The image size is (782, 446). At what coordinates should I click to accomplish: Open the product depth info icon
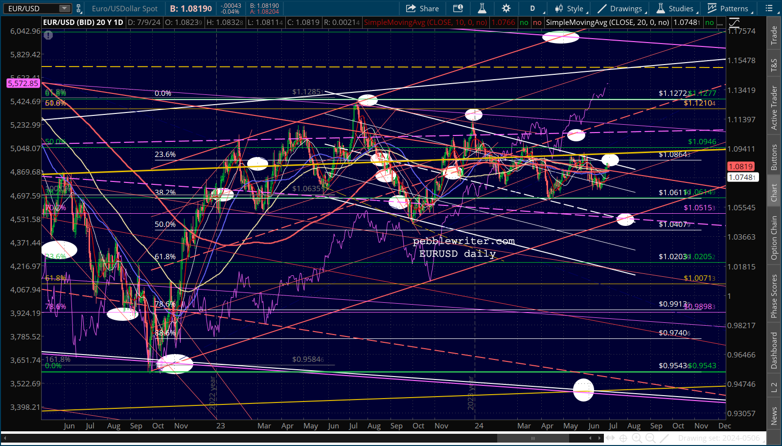pyautogui.click(x=458, y=8)
